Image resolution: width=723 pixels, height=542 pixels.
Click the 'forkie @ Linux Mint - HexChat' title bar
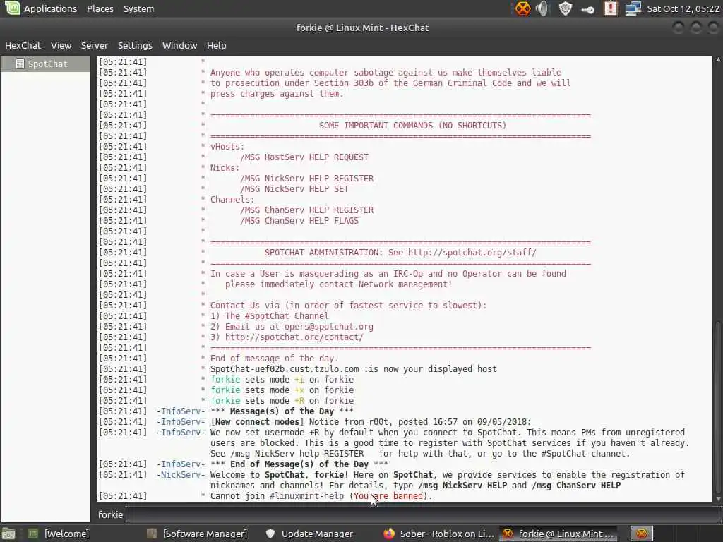362,28
